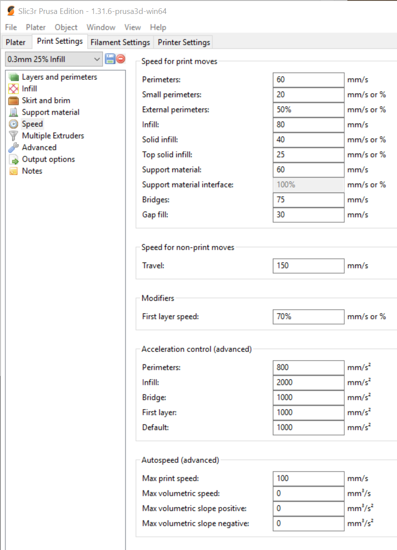Image resolution: width=397 pixels, height=550 pixels.
Task: Click the Notes yellow note icon
Action: [x=14, y=171]
